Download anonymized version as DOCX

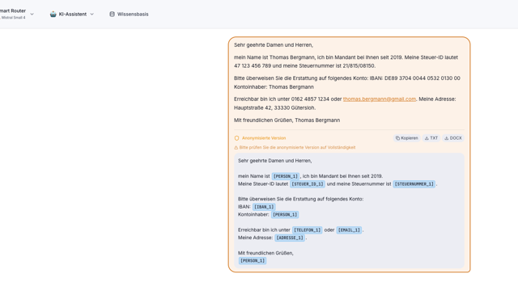tap(453, 138)
